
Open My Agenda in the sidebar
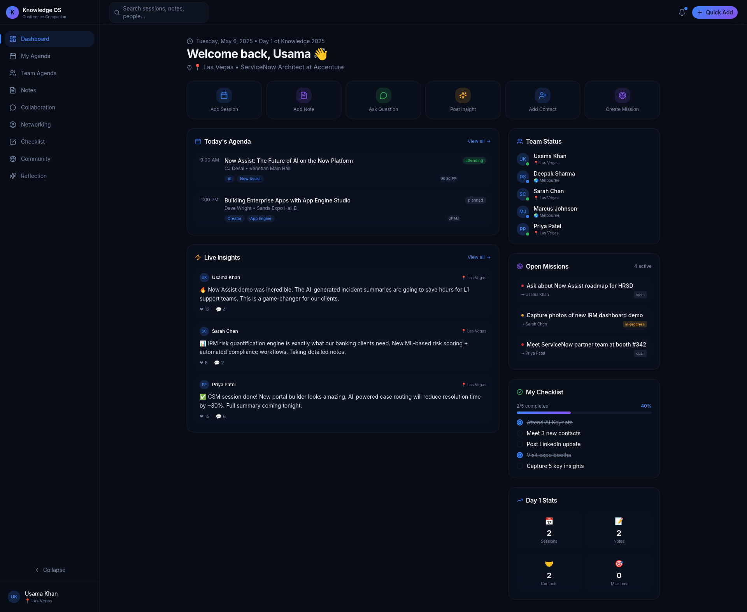[x=50, y=56]
